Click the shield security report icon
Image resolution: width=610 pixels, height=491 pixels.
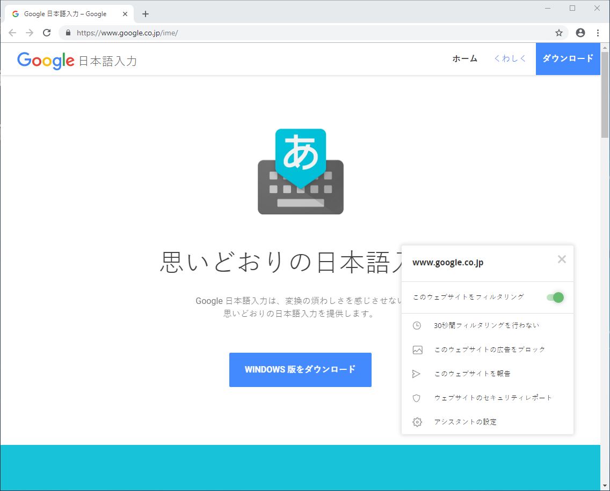click(417, 398)
